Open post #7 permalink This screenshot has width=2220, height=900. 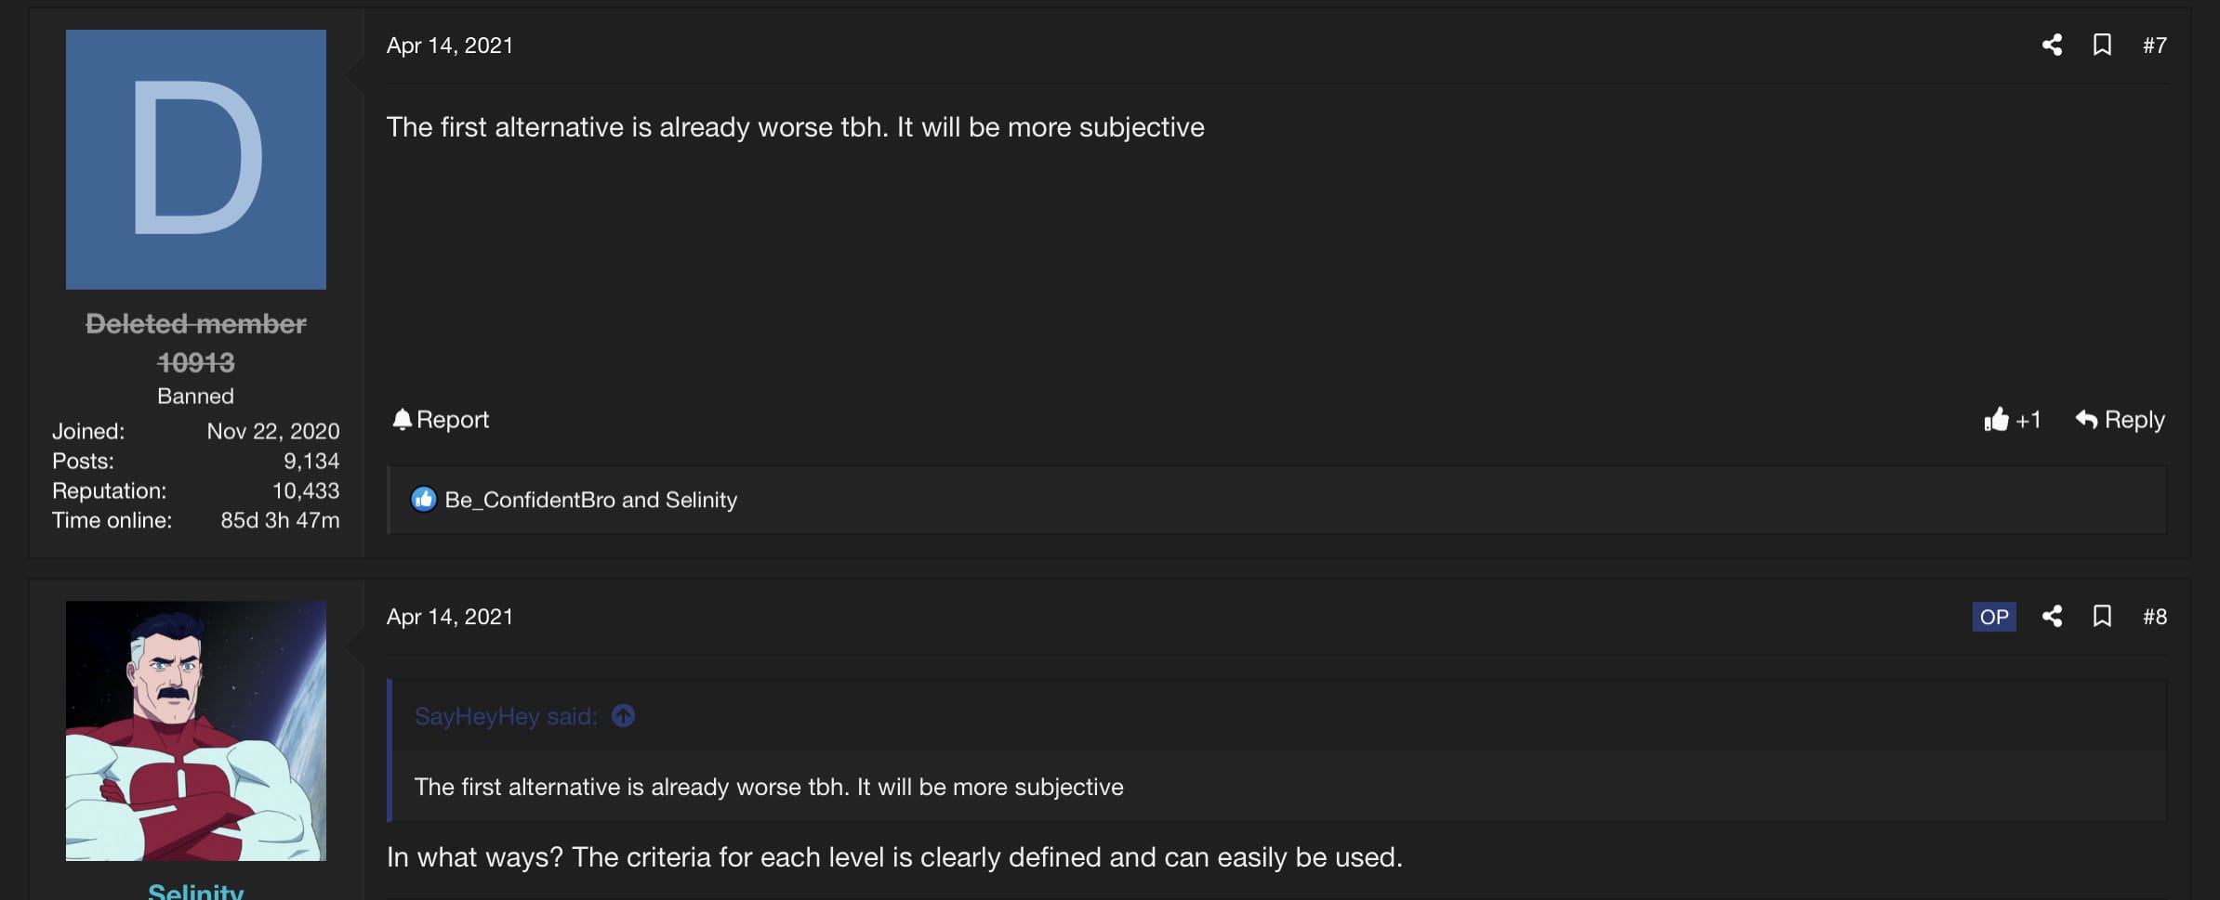coord(2154,46)
